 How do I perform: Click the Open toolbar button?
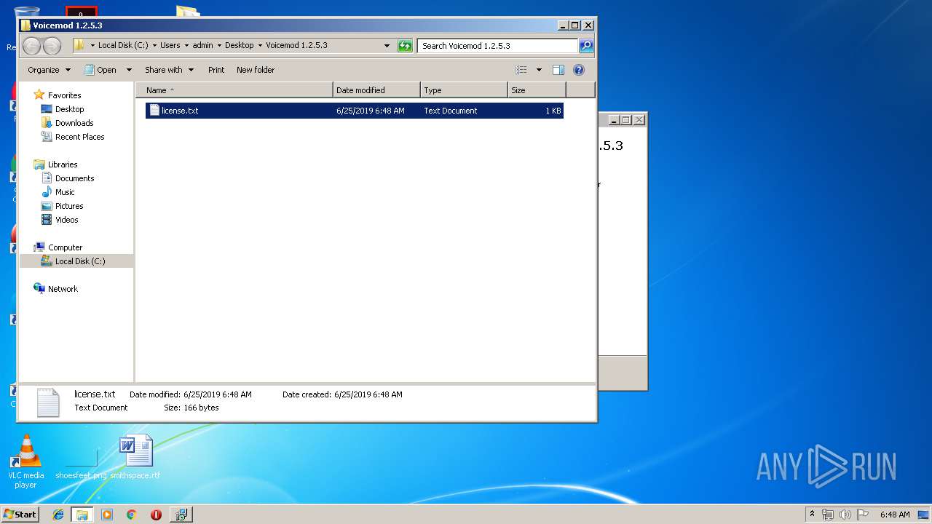(100, 70)
